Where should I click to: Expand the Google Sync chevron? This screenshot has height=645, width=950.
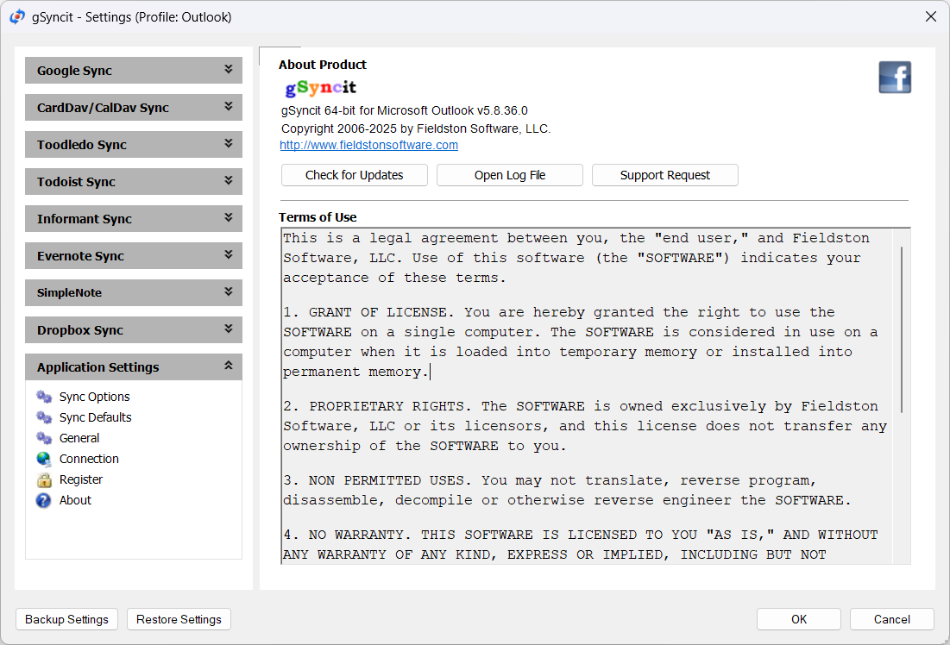tap(229, 70)
